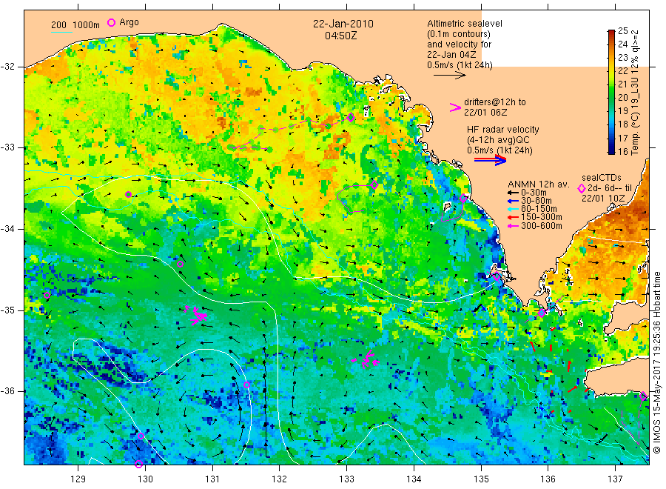The image size is (666, 489).
Task: Click the '22-Jan-2010' date text
Action: click(343, 24)
